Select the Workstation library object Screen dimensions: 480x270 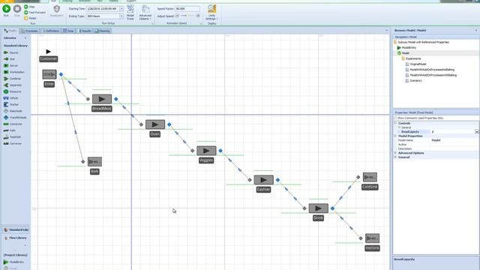pyautogui.click(x=13, y=72)
